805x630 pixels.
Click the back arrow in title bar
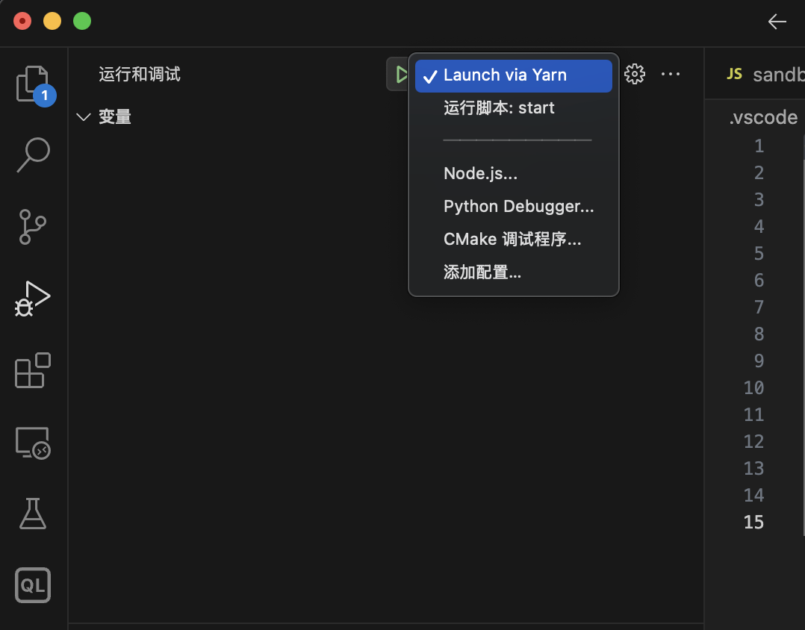click(777, 22)
